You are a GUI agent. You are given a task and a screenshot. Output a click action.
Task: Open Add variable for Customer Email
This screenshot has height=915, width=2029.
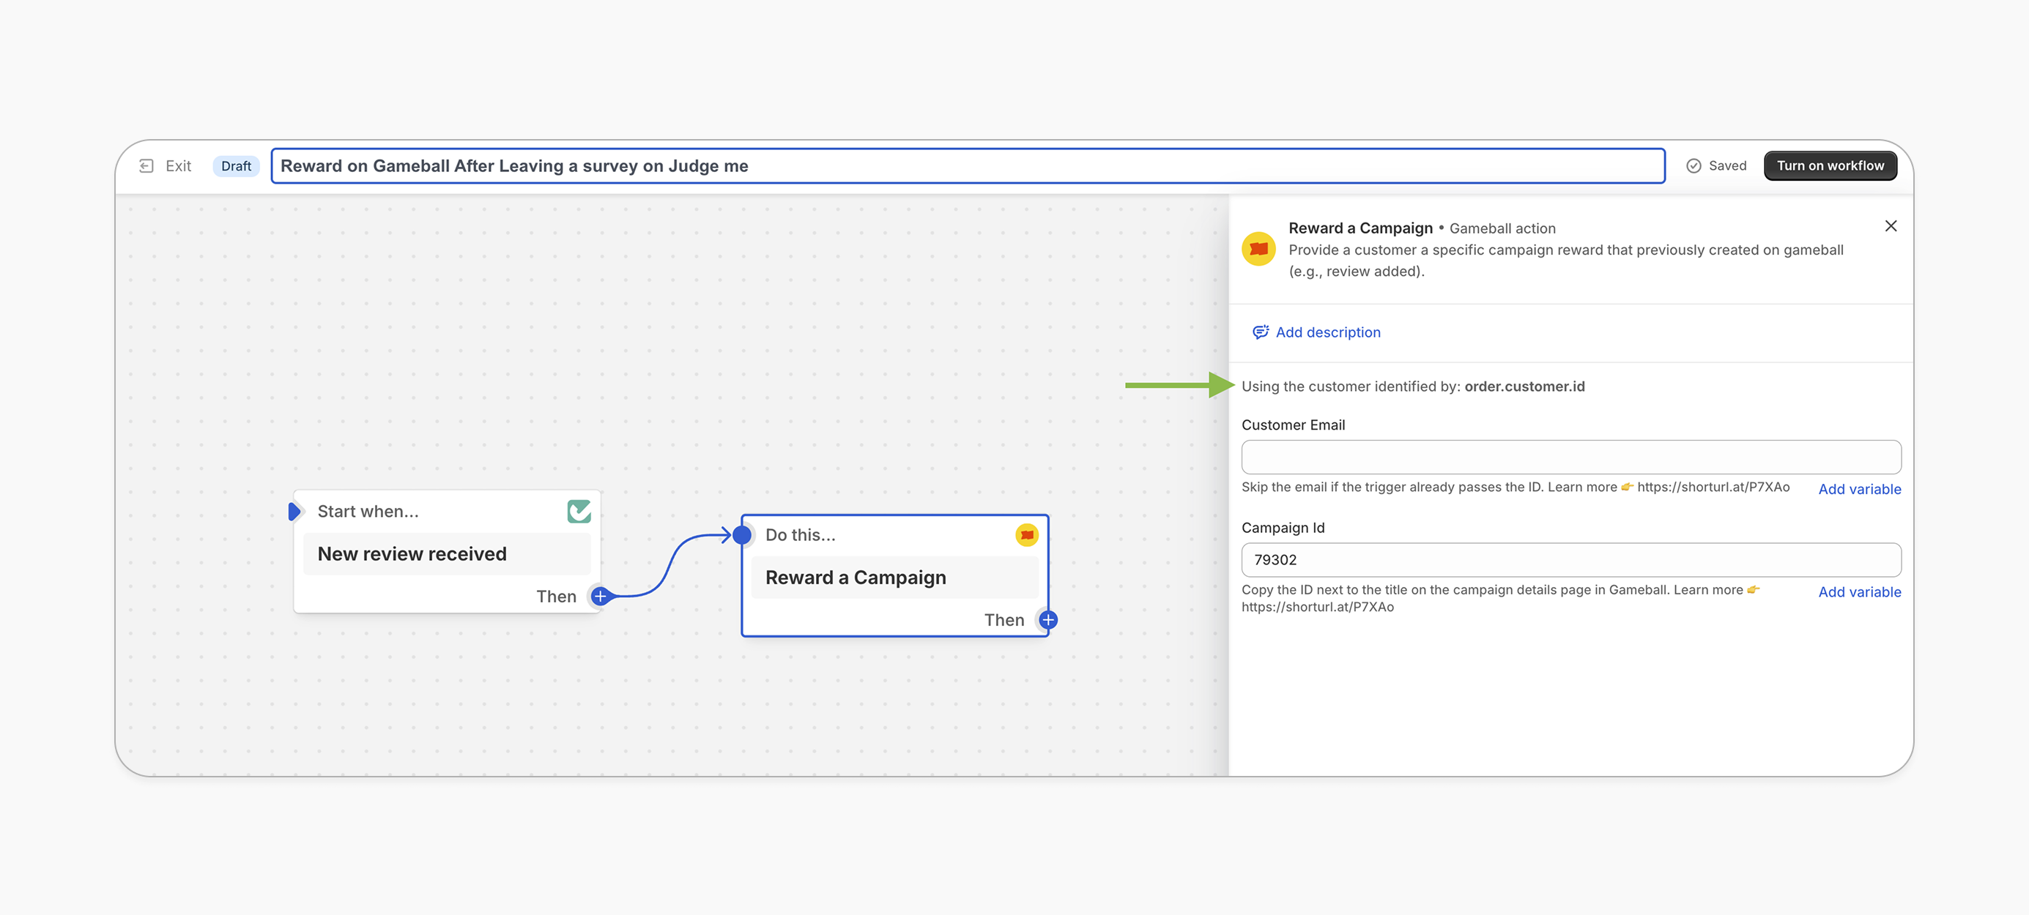point(1860,489)
